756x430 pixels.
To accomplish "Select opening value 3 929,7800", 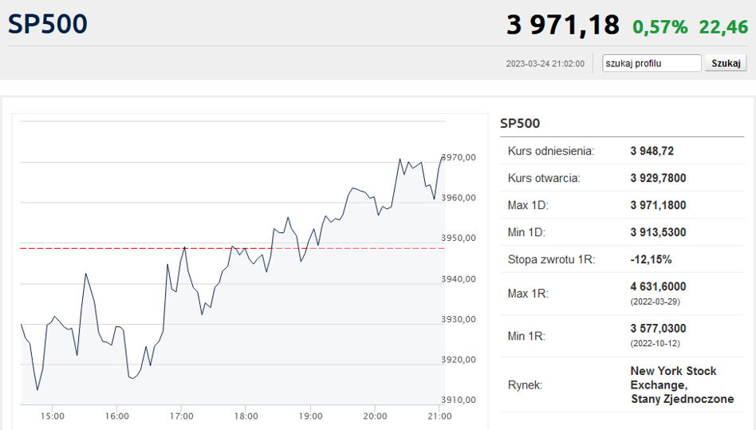I will pyautogui.click(x=658, y=178).
